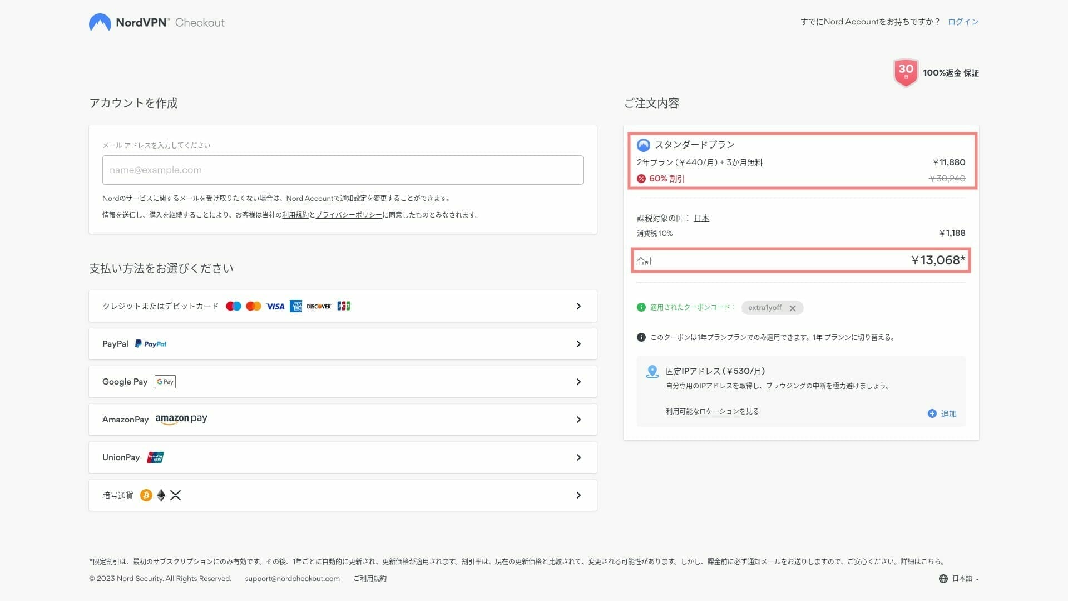This screenshot has height=601, width=1068.
Task: Click the 固定IPアドレス (¥530/月) heading
Action: [715, 371]
